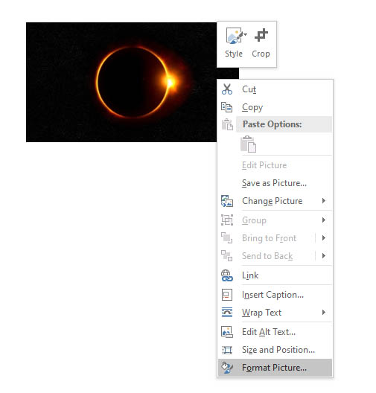Click the Copy pages icon
This screenshot has width=376, height=393.
(x=227, y=107)
